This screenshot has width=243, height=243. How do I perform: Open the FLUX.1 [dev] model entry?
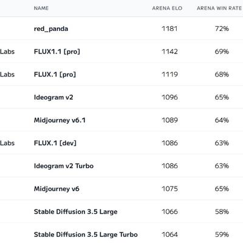pyautogui.click(x=55, y=143)
